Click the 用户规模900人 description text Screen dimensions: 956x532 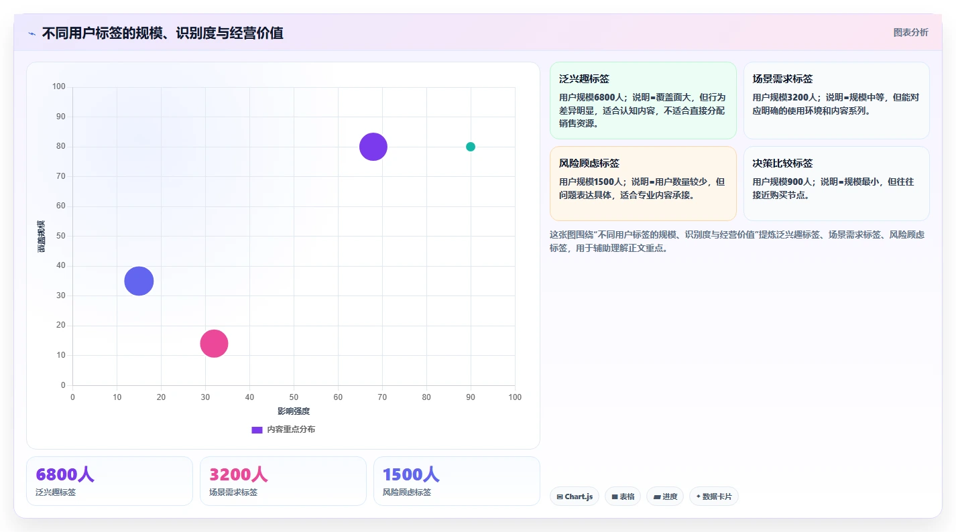[833, 188]
